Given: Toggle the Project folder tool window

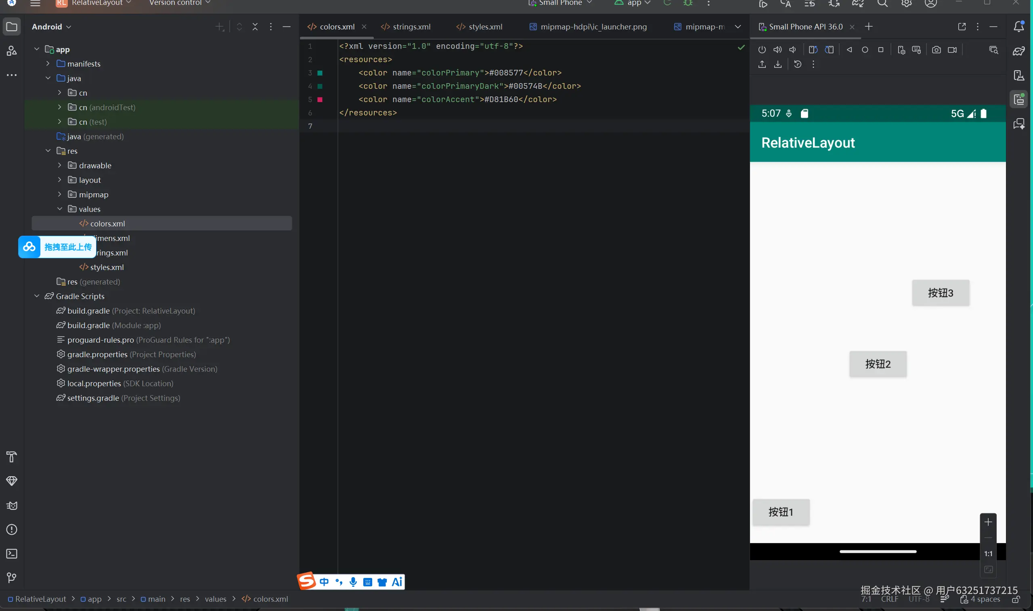Looking at the screenshot, I should click(12, 27).
